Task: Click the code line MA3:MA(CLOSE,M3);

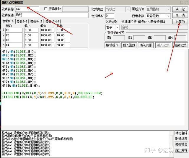Action: coord(19,59)
